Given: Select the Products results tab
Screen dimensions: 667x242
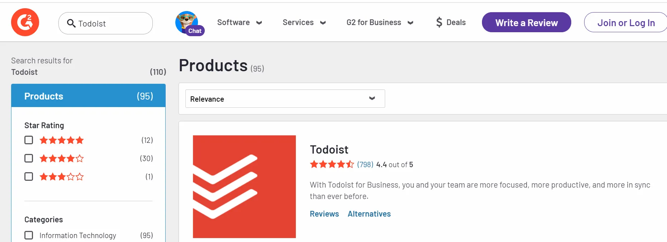Looking at the screenshot, I should 88,96.
